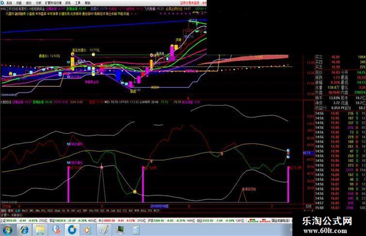Viewport: 366px width, 236px height.
Task: Click the 高压支撑价: 13.77元 label
Action: [x=86, y=50]
